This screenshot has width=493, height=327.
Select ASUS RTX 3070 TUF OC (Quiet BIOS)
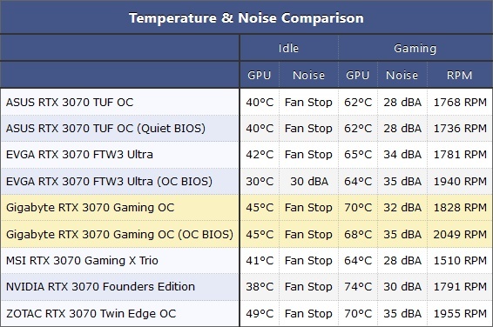[x=105, y=129]
